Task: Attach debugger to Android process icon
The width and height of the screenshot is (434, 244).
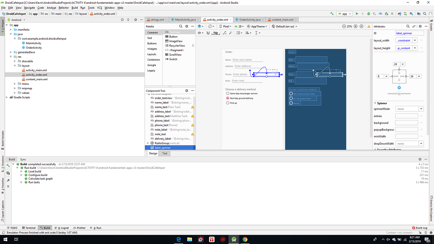Action: click(x=386, y=14)
